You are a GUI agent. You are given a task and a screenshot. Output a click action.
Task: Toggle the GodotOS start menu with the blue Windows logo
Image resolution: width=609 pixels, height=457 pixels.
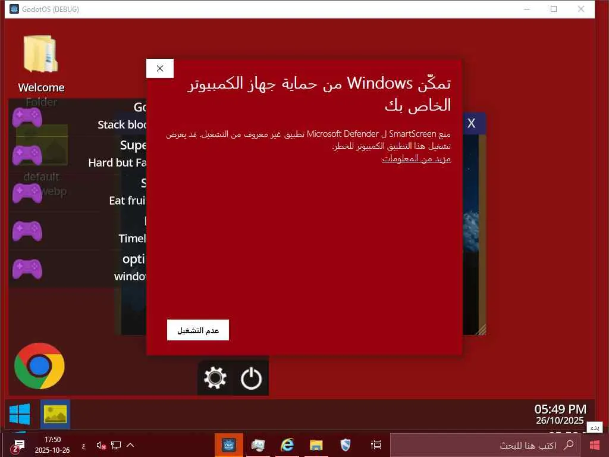(x=20, y=414)
